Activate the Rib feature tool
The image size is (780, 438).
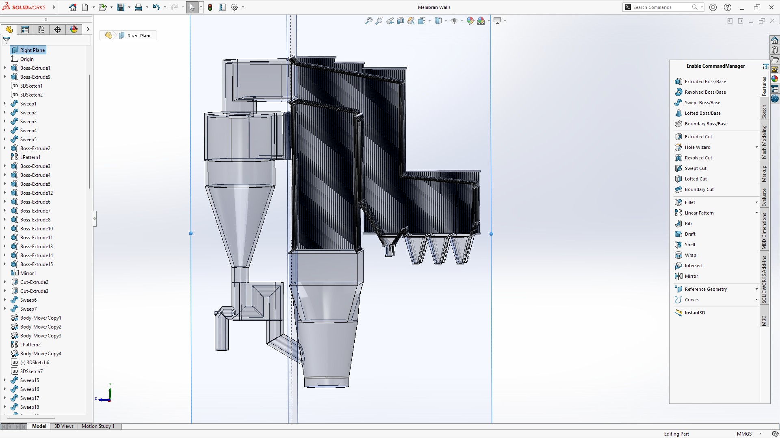point(688,223)
